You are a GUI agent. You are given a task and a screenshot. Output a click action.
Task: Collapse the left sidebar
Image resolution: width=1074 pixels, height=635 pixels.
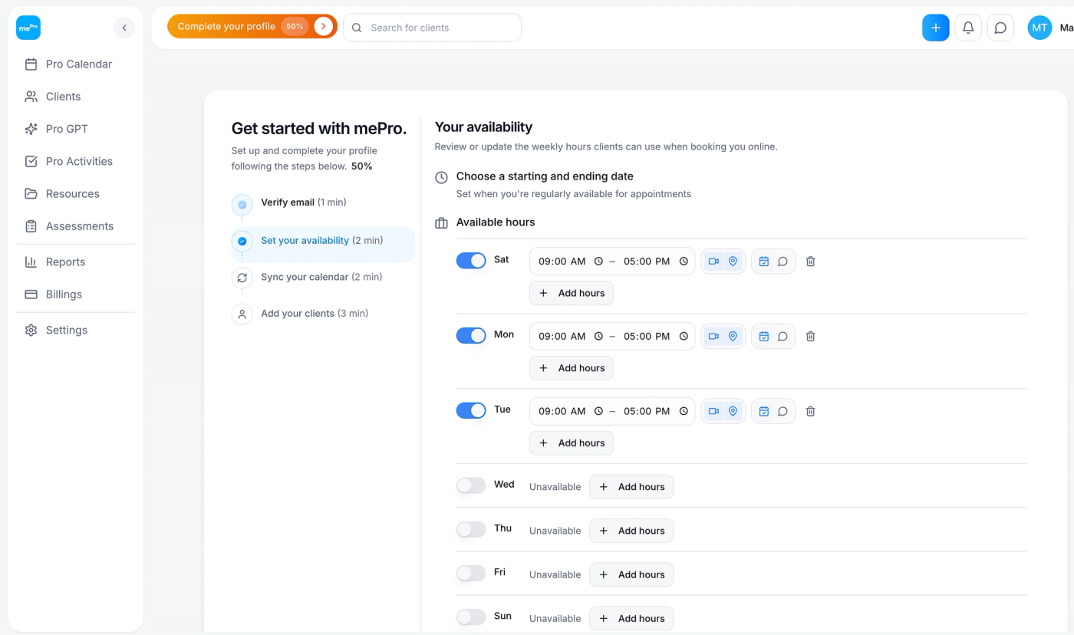(124, 28)
